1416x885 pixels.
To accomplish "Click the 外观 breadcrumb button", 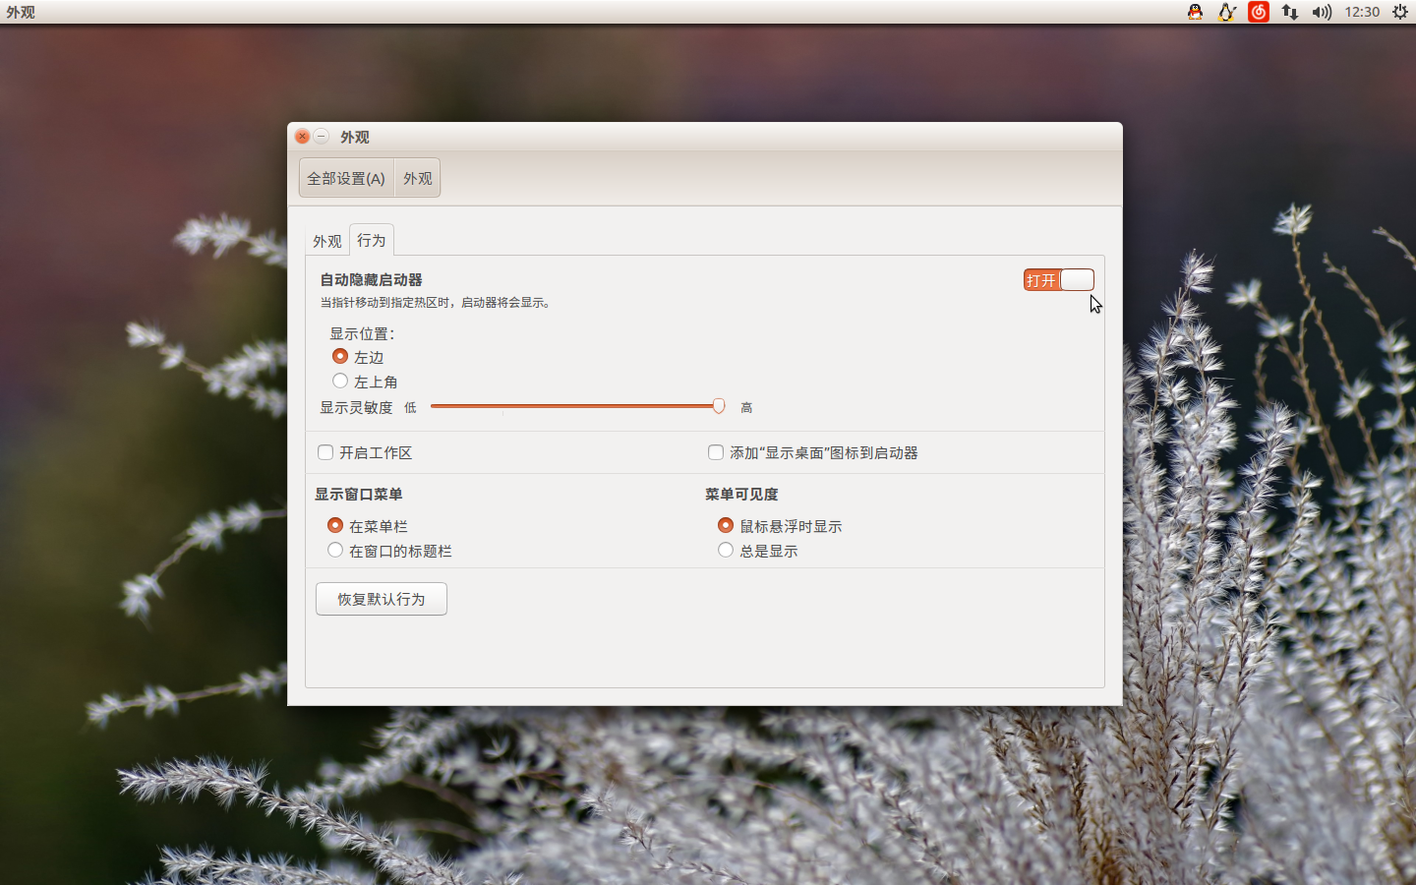I will [x=418, y=178].
